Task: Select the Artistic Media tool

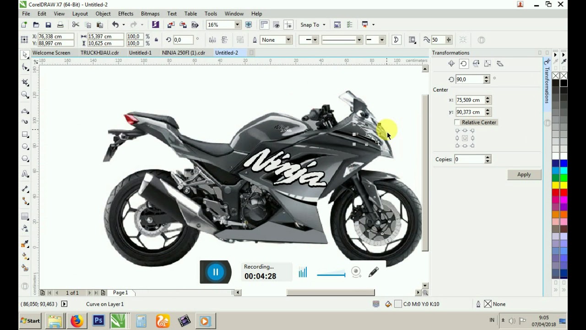Action: [25, 122]
